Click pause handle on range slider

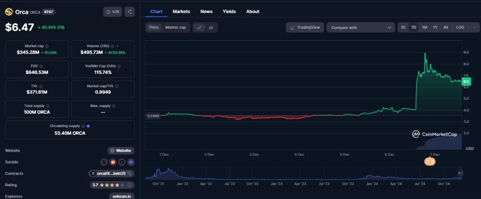(459, 173)
